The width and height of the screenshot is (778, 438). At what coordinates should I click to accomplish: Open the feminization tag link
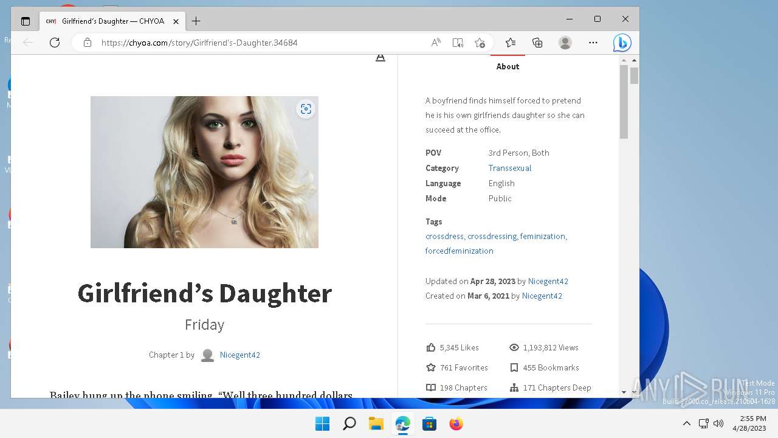pyautogui.click(x=543, y=236)
